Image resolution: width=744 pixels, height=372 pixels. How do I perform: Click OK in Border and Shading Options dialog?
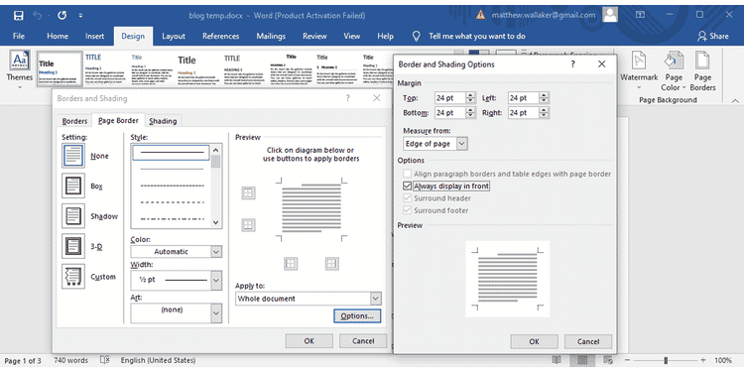point(534,341)
